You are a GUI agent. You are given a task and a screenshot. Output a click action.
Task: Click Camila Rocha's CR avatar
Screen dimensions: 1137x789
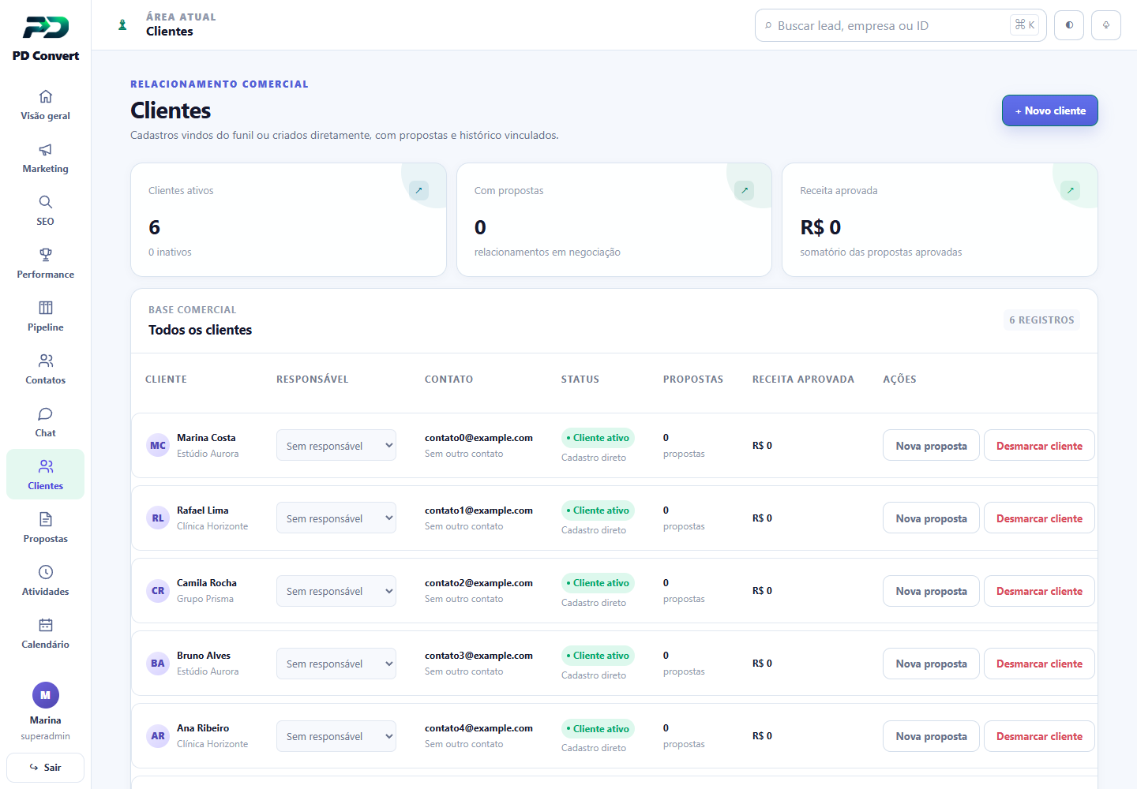pos(158,591)
